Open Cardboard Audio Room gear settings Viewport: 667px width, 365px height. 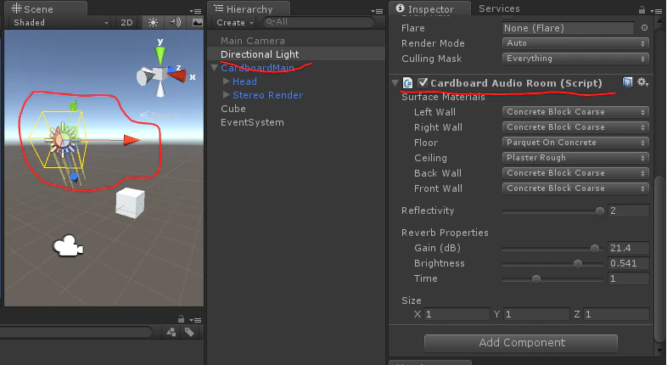[642, 82]
